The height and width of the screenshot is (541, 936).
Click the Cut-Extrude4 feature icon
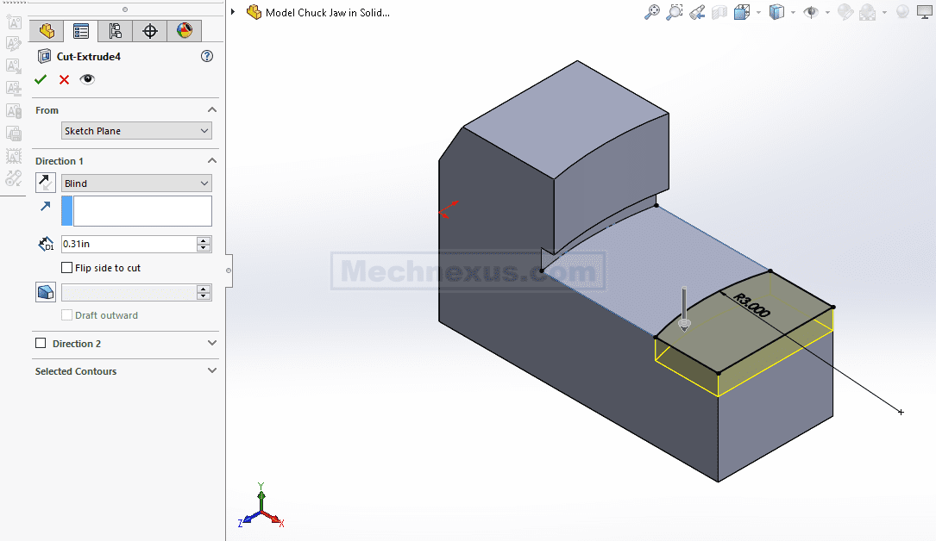coord(44,56)
